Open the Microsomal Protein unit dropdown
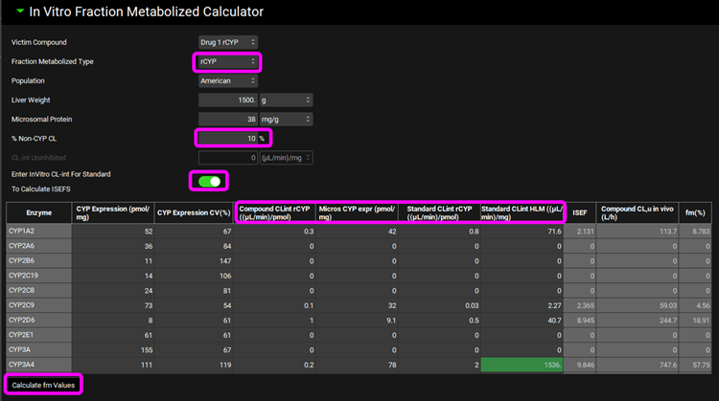Image resolution: width=719 pixels, height=401 pixels. (286, 119)
